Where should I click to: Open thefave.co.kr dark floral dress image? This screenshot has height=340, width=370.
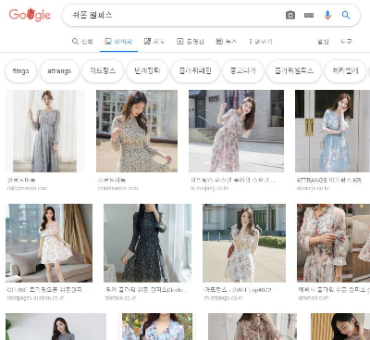click(x=147, y=243)
